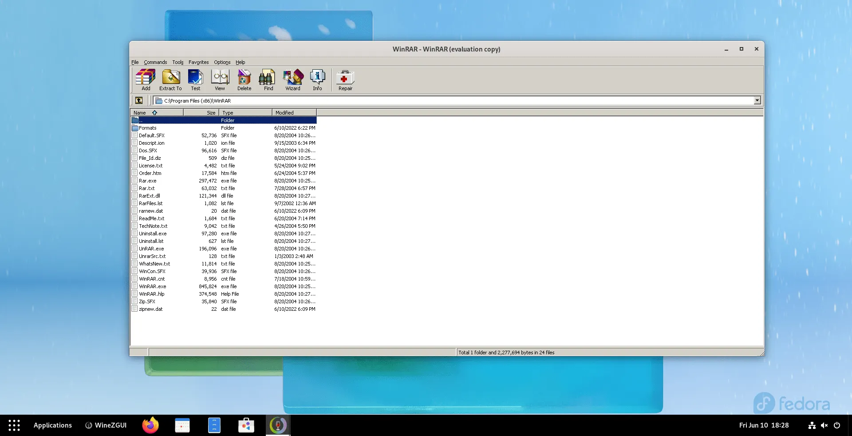This screenshot has height=436, width=852.
Task: Select the Find files icon
Action: (268, 80)
